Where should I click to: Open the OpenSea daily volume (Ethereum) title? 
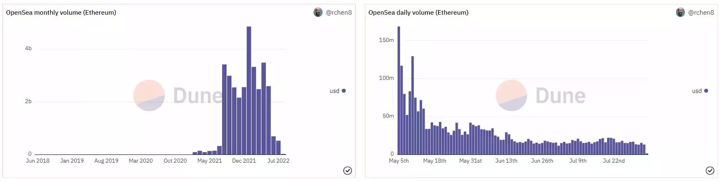pos(418,13)
